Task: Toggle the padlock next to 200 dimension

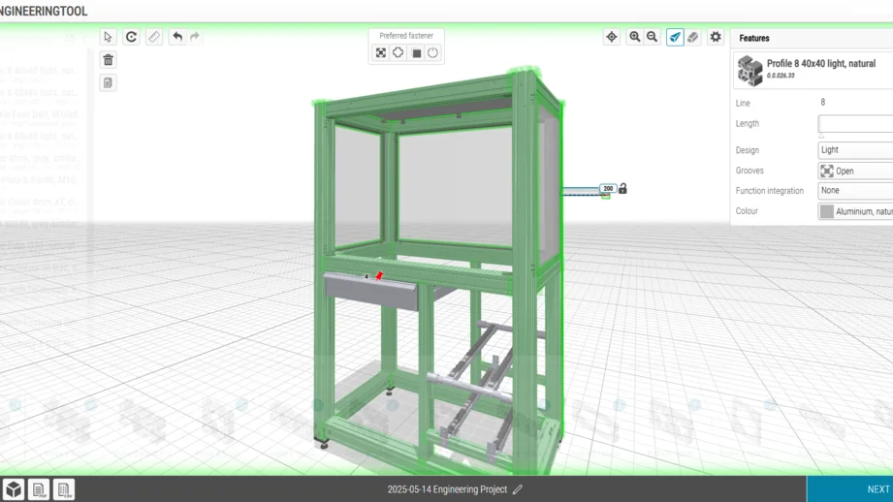Action: pos(622,189)
